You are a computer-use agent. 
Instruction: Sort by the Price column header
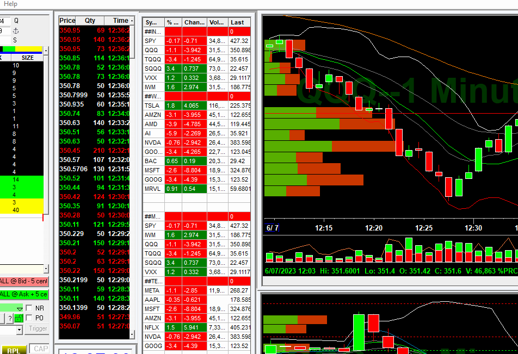click(x=67, y=21)
